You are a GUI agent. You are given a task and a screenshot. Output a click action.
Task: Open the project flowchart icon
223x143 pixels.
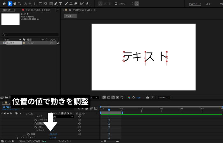tap(58, 43)
